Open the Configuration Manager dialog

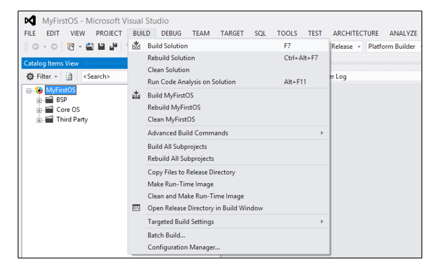click(228, 247)
